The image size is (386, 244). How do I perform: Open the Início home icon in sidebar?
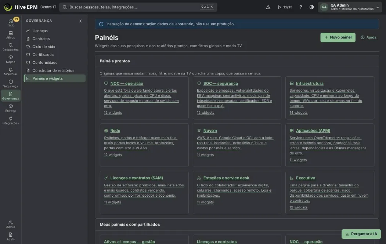(x=11, y=22)
